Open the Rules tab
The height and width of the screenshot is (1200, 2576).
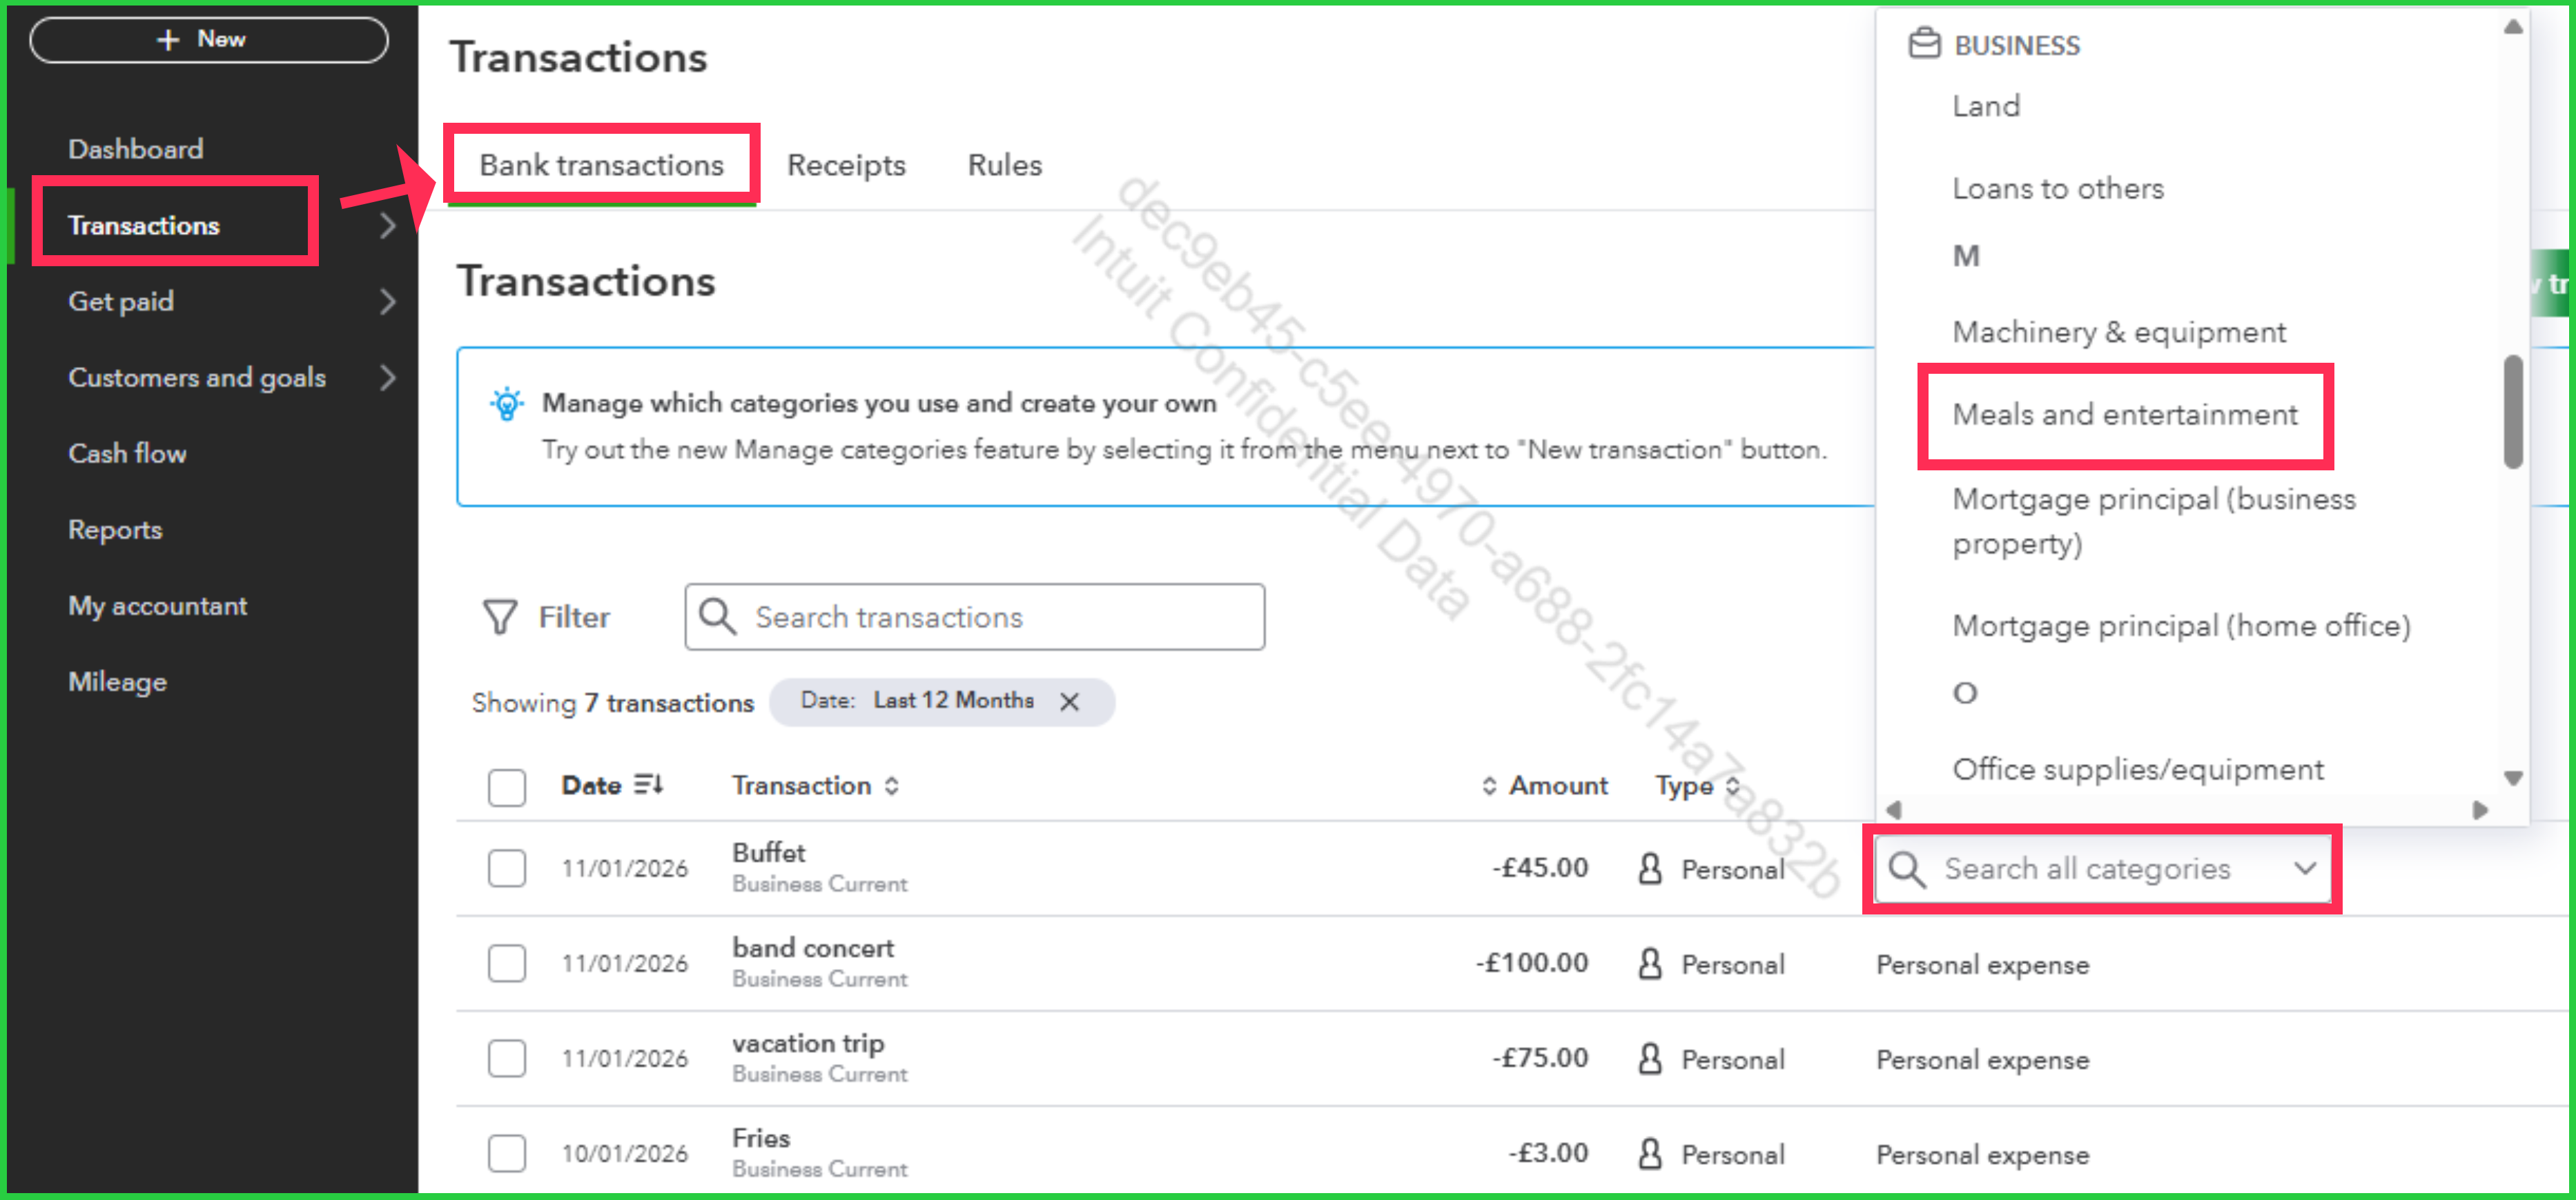tap(1004, 165)
